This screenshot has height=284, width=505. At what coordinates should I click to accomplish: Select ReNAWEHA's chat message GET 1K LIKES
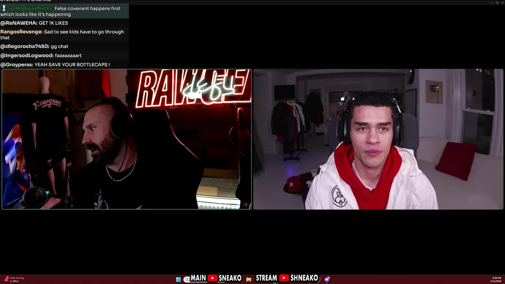tap(64, 23)
